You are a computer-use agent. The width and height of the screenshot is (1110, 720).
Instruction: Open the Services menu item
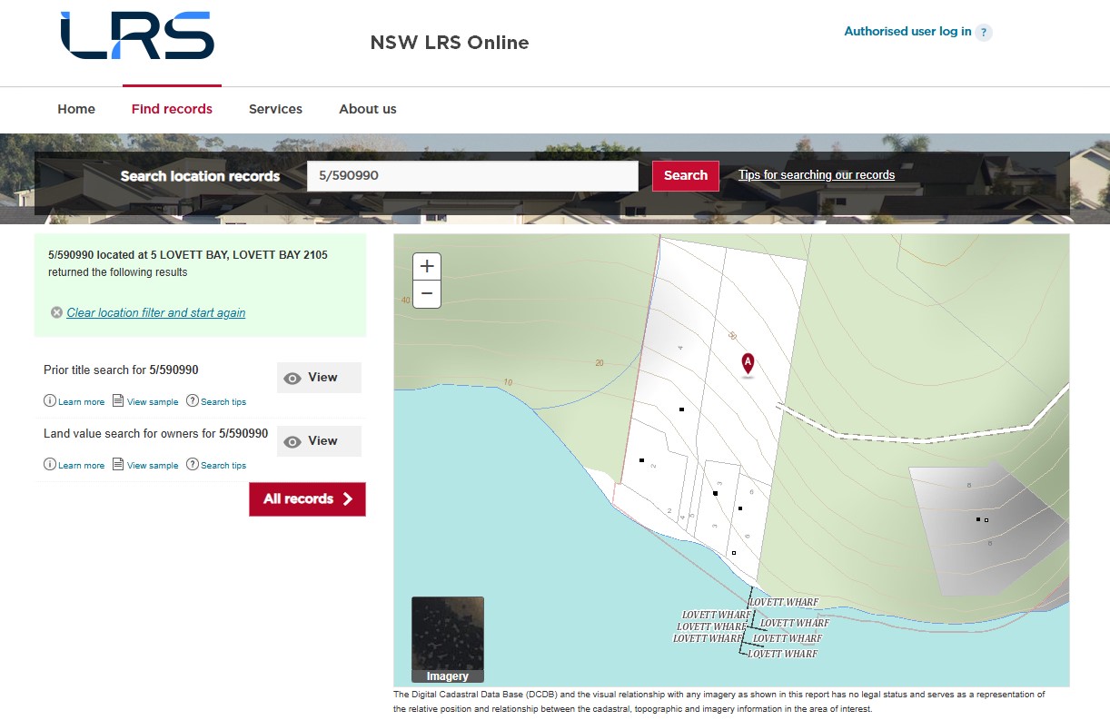275,109
